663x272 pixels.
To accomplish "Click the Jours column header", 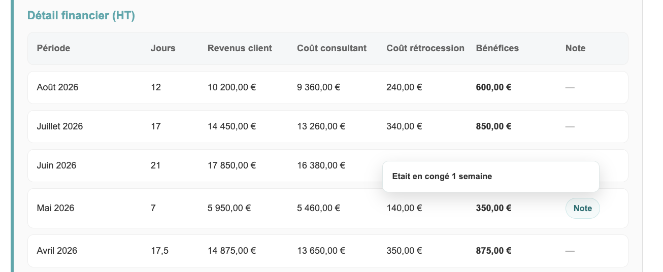I will tap(163, 48).
